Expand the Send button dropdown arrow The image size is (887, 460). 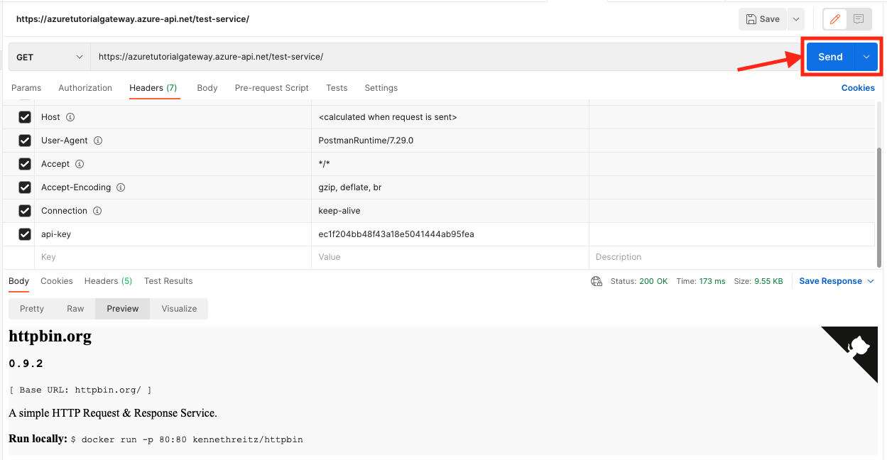click(x=866, y=57)
